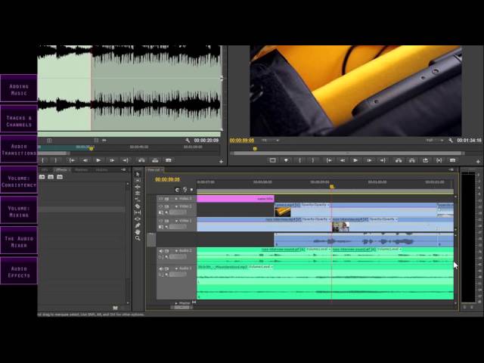Toggle track output eye for Video 1
484x363 pixels.
tap(161, 221)
